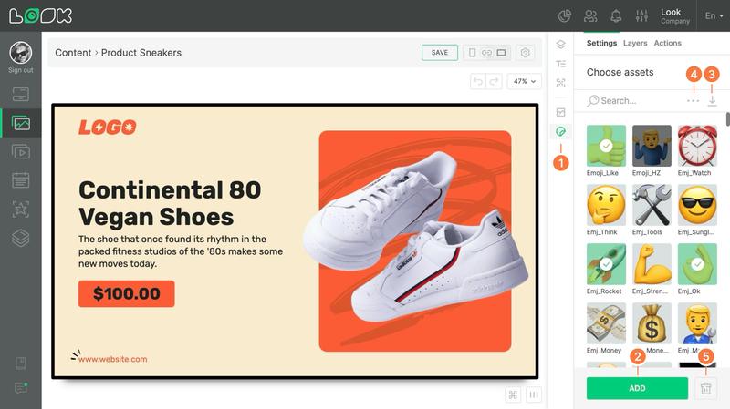Viewport: 730px width, 409px height.
Task: Switch to the Actions tab
Action: coord(667,43)
